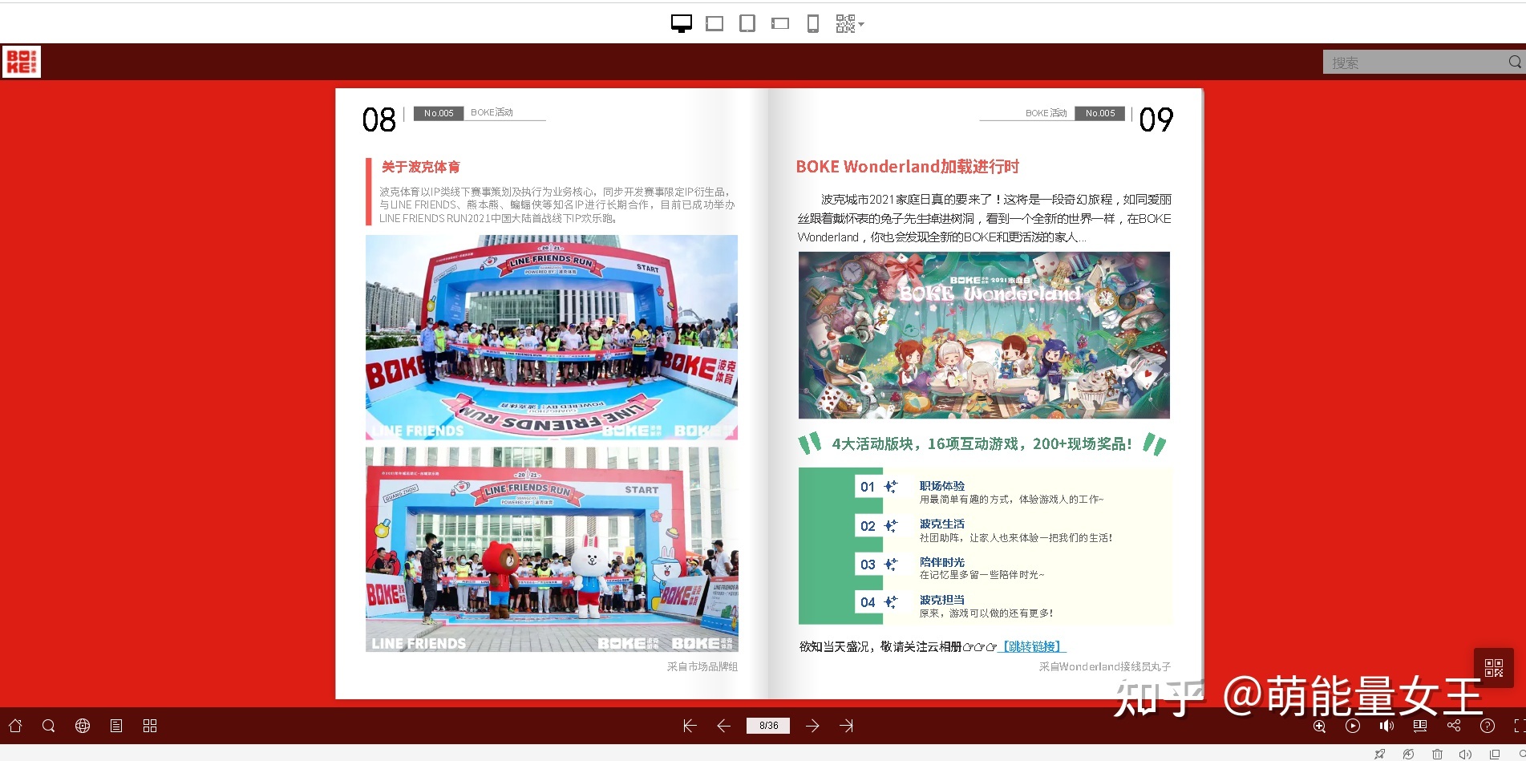The height and width of the screenshot is (761, 1526).
Task: Click the globe icon in bottom toolbar
Action: tap(83, 726)
